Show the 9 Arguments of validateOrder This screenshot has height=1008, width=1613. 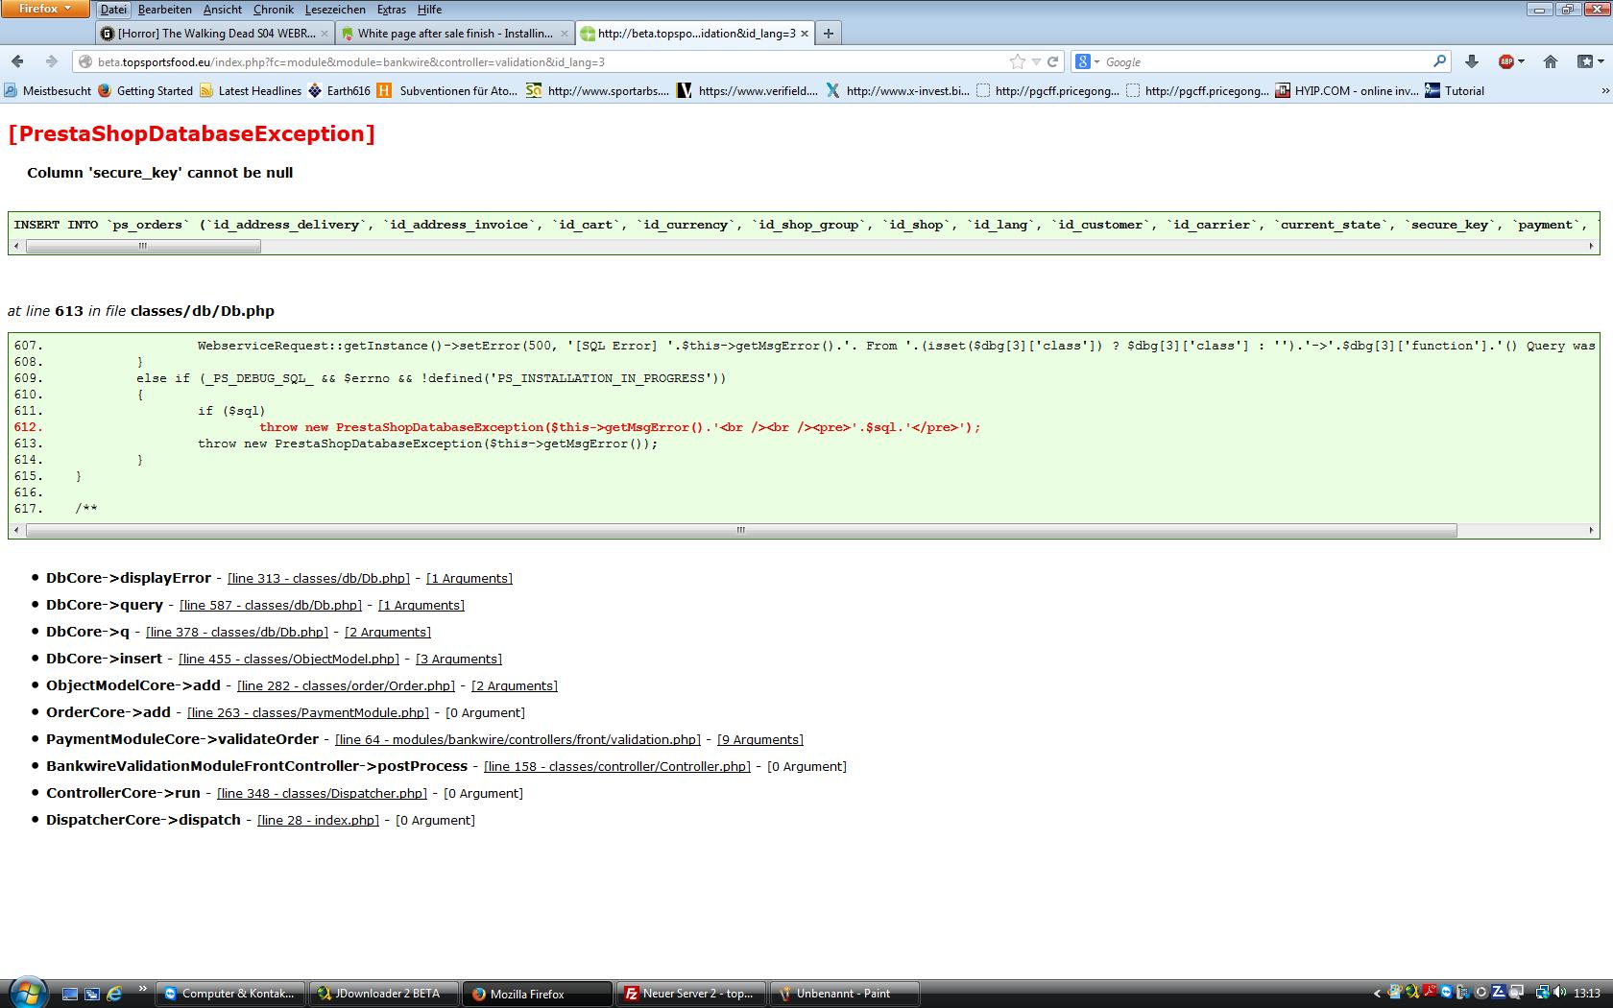(760, 740)
